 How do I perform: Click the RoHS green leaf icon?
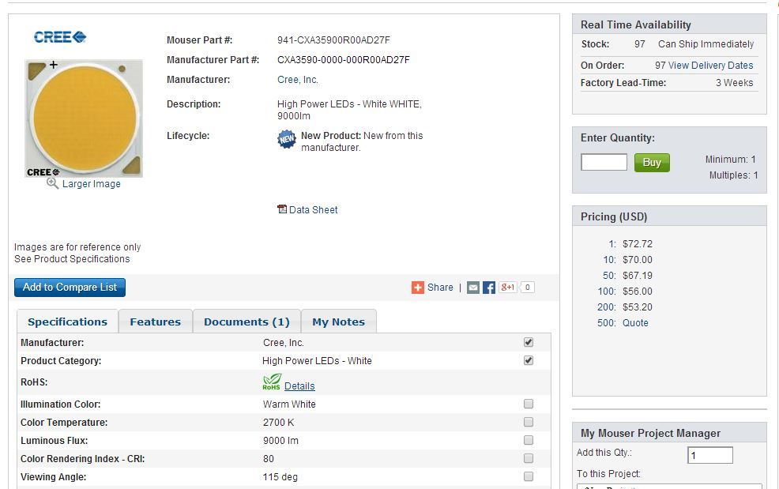272,382
